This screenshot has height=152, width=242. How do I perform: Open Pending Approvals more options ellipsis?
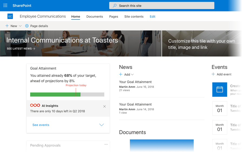(106, 144)
